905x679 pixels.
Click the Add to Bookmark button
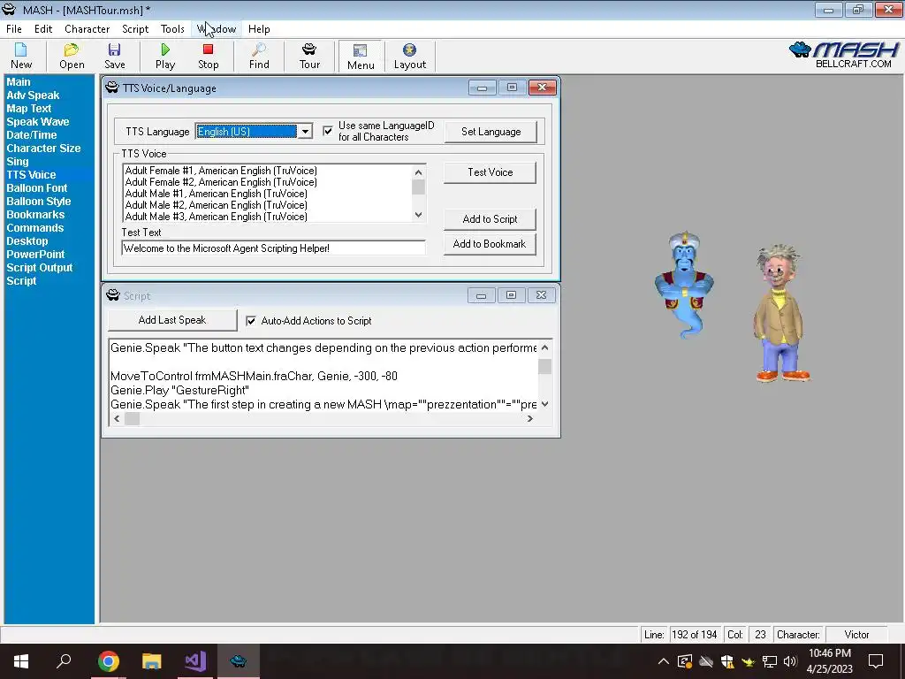(490, 244)
